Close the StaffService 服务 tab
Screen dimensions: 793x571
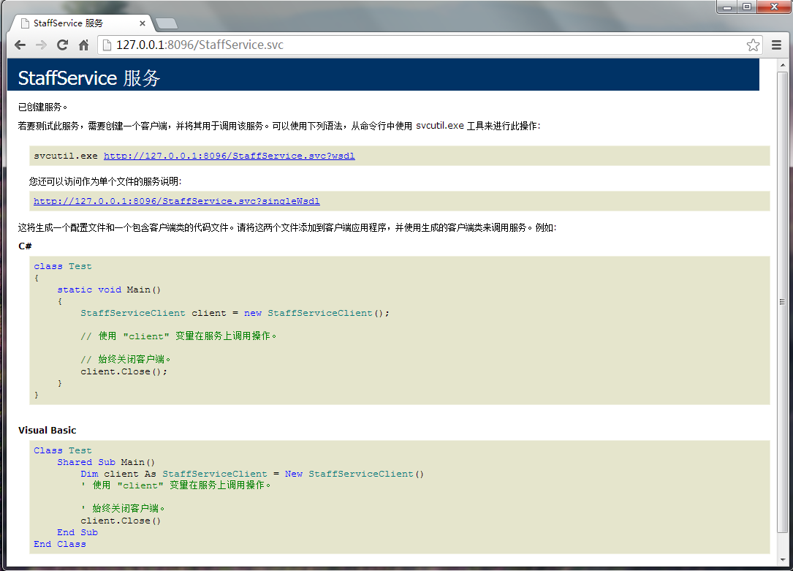tap(143, 23)
